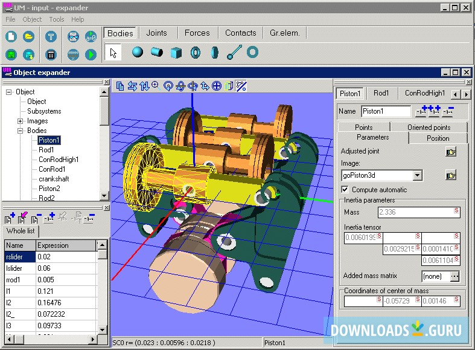Click the open folder toolbar icon
The image size is (475, 350).
[x=28, y=36]
